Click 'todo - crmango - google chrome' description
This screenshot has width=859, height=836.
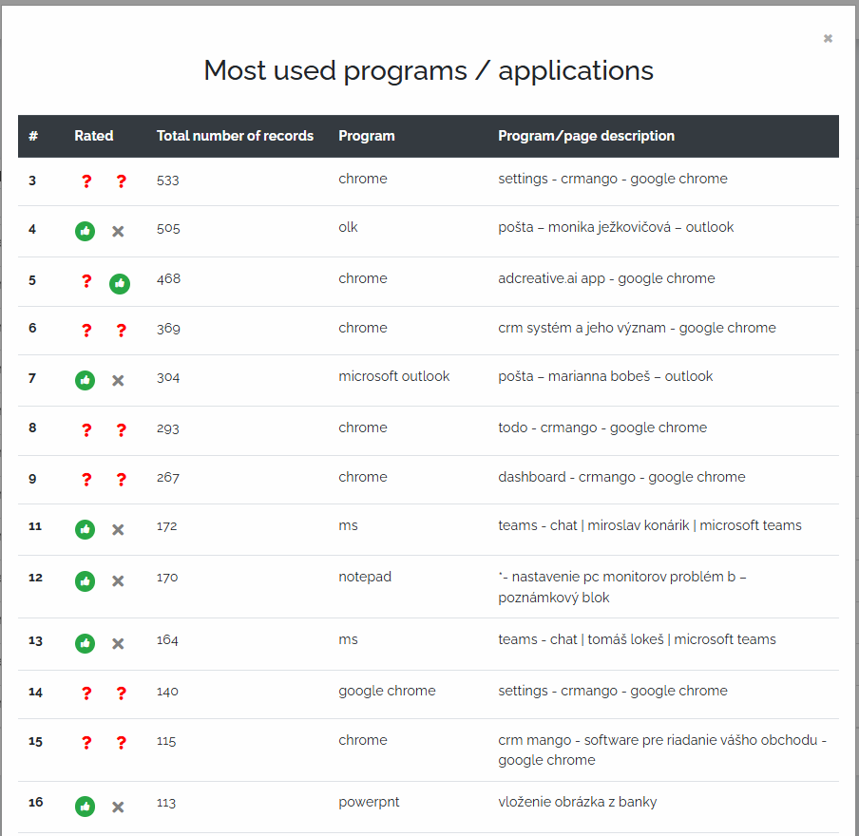602,427
